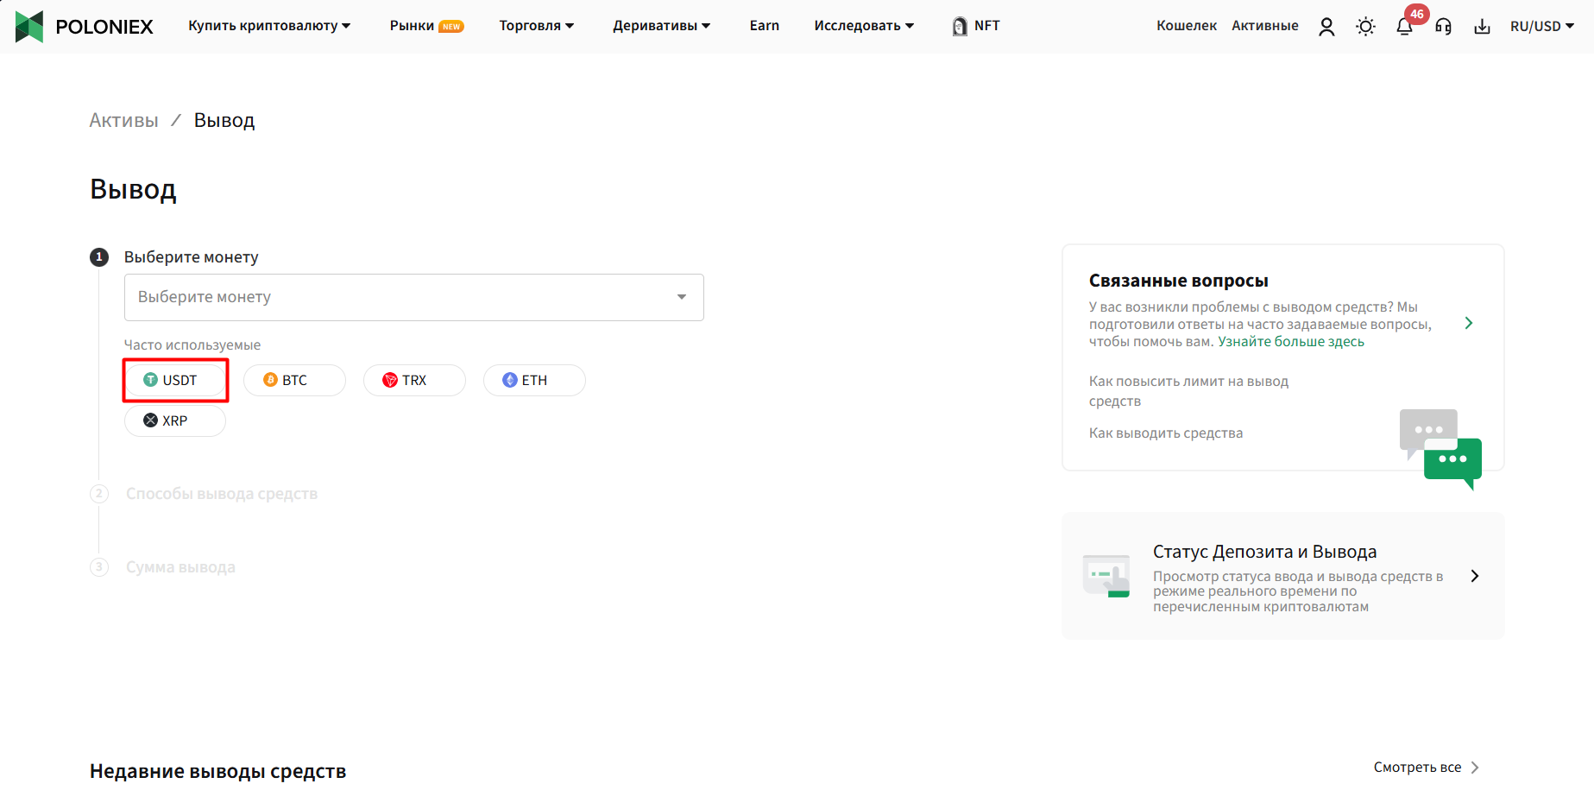Open the Earn menu item
Image resolution: width=1594 pixels, height=790 pixels.
click(765, 26)
